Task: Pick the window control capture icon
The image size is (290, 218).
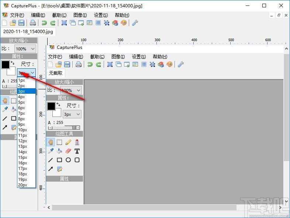Action: coord(90,23)
